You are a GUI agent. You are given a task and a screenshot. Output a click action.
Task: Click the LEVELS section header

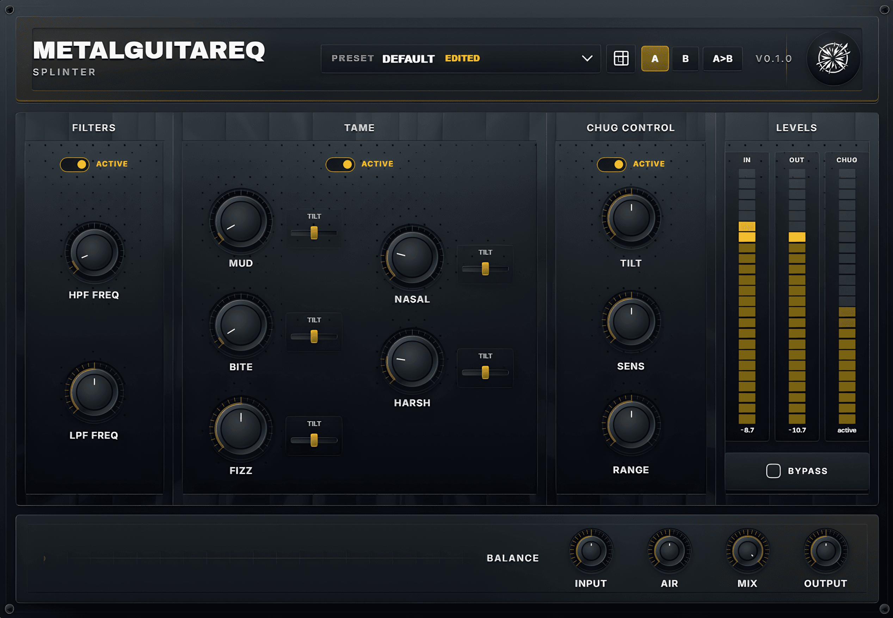click(796, 128)
